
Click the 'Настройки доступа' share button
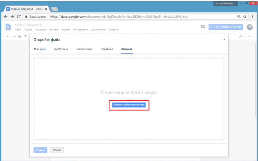click(x=225, y=27)
